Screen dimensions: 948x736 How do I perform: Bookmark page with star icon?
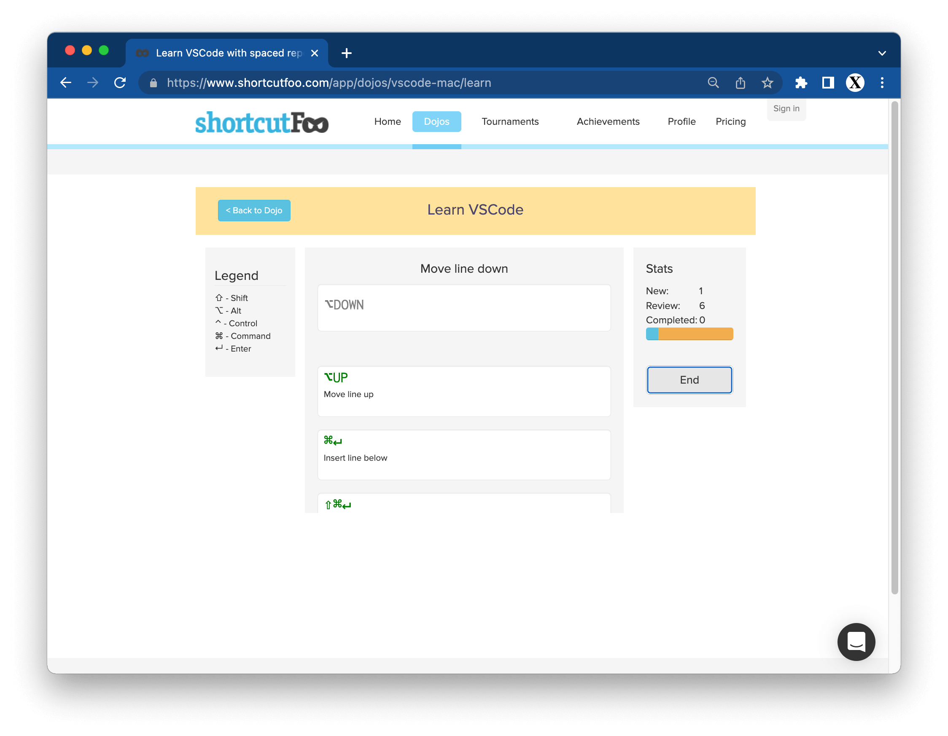tap(768, 83)
